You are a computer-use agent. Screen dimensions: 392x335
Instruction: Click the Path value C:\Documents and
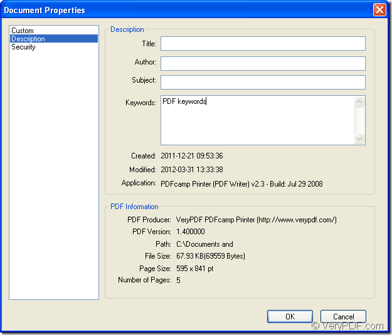point(204,244)
